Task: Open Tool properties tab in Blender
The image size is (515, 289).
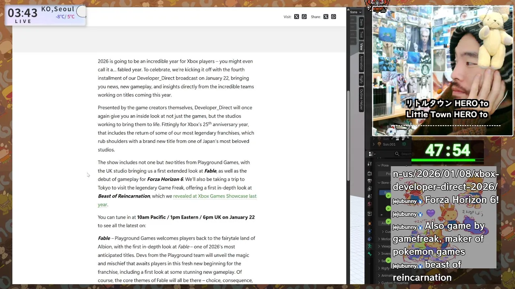Action: pyautogui.click(x=370, y=163)
